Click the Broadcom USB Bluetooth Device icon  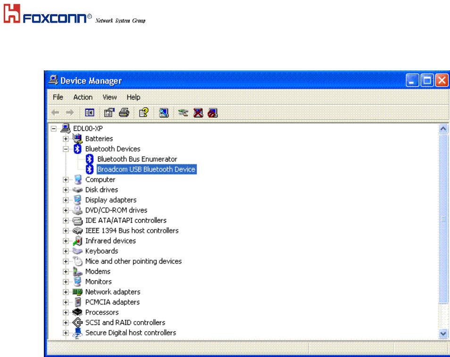coord(90,169)
